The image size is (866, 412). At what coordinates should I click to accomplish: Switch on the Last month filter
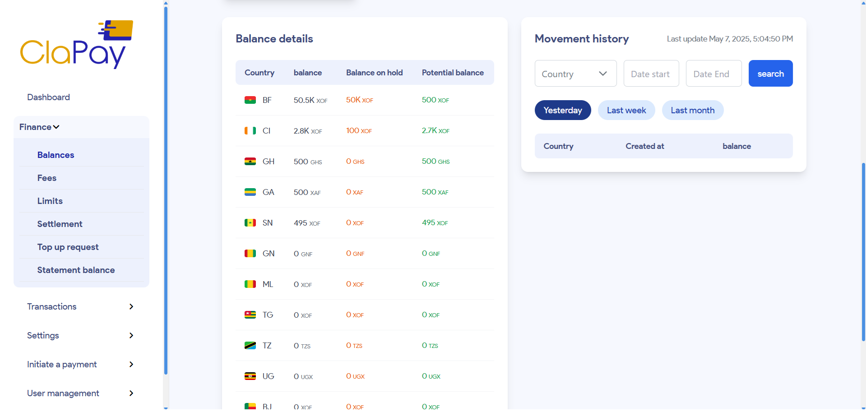coord(692,110)
